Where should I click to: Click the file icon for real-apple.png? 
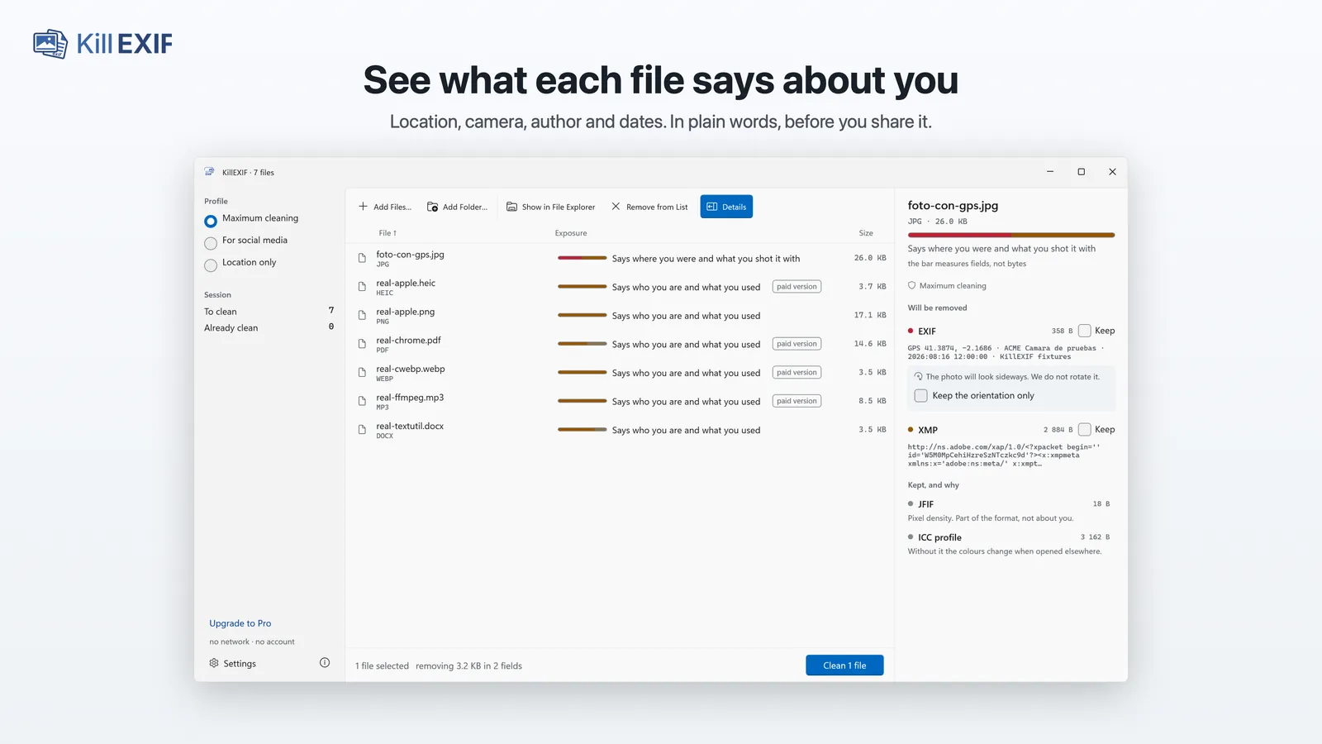pos(362,315)
